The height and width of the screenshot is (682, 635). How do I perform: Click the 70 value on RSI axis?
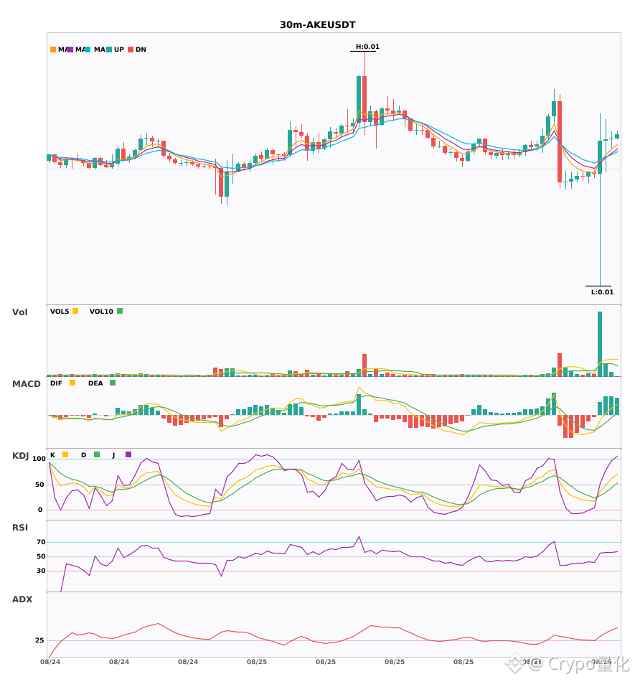42,542
